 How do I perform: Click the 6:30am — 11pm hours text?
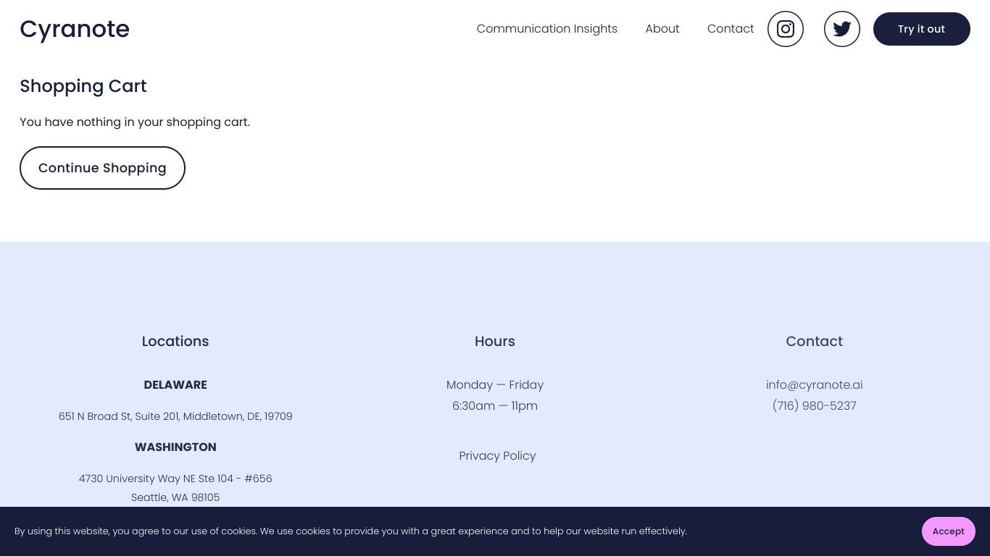click(495, 405)
